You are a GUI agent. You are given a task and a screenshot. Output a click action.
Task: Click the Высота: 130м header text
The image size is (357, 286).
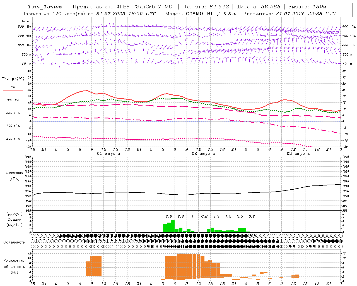pyautogui.click(x=307, y=7)
